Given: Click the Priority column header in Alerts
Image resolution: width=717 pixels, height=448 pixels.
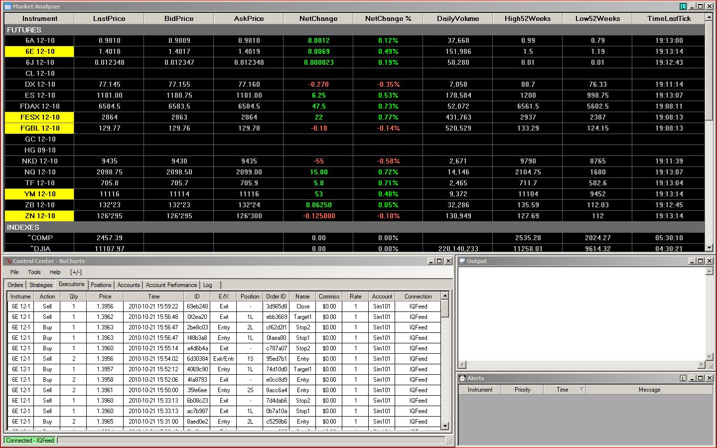Looking at the screenshot, I should click(522, 390).
